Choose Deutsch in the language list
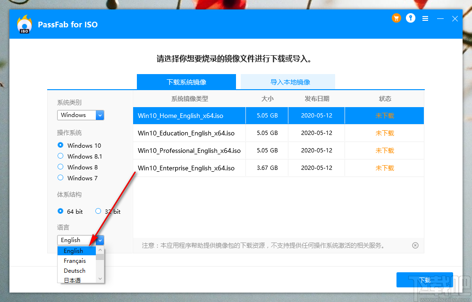This screenshot has width=472, height=302. click(74, 270)
